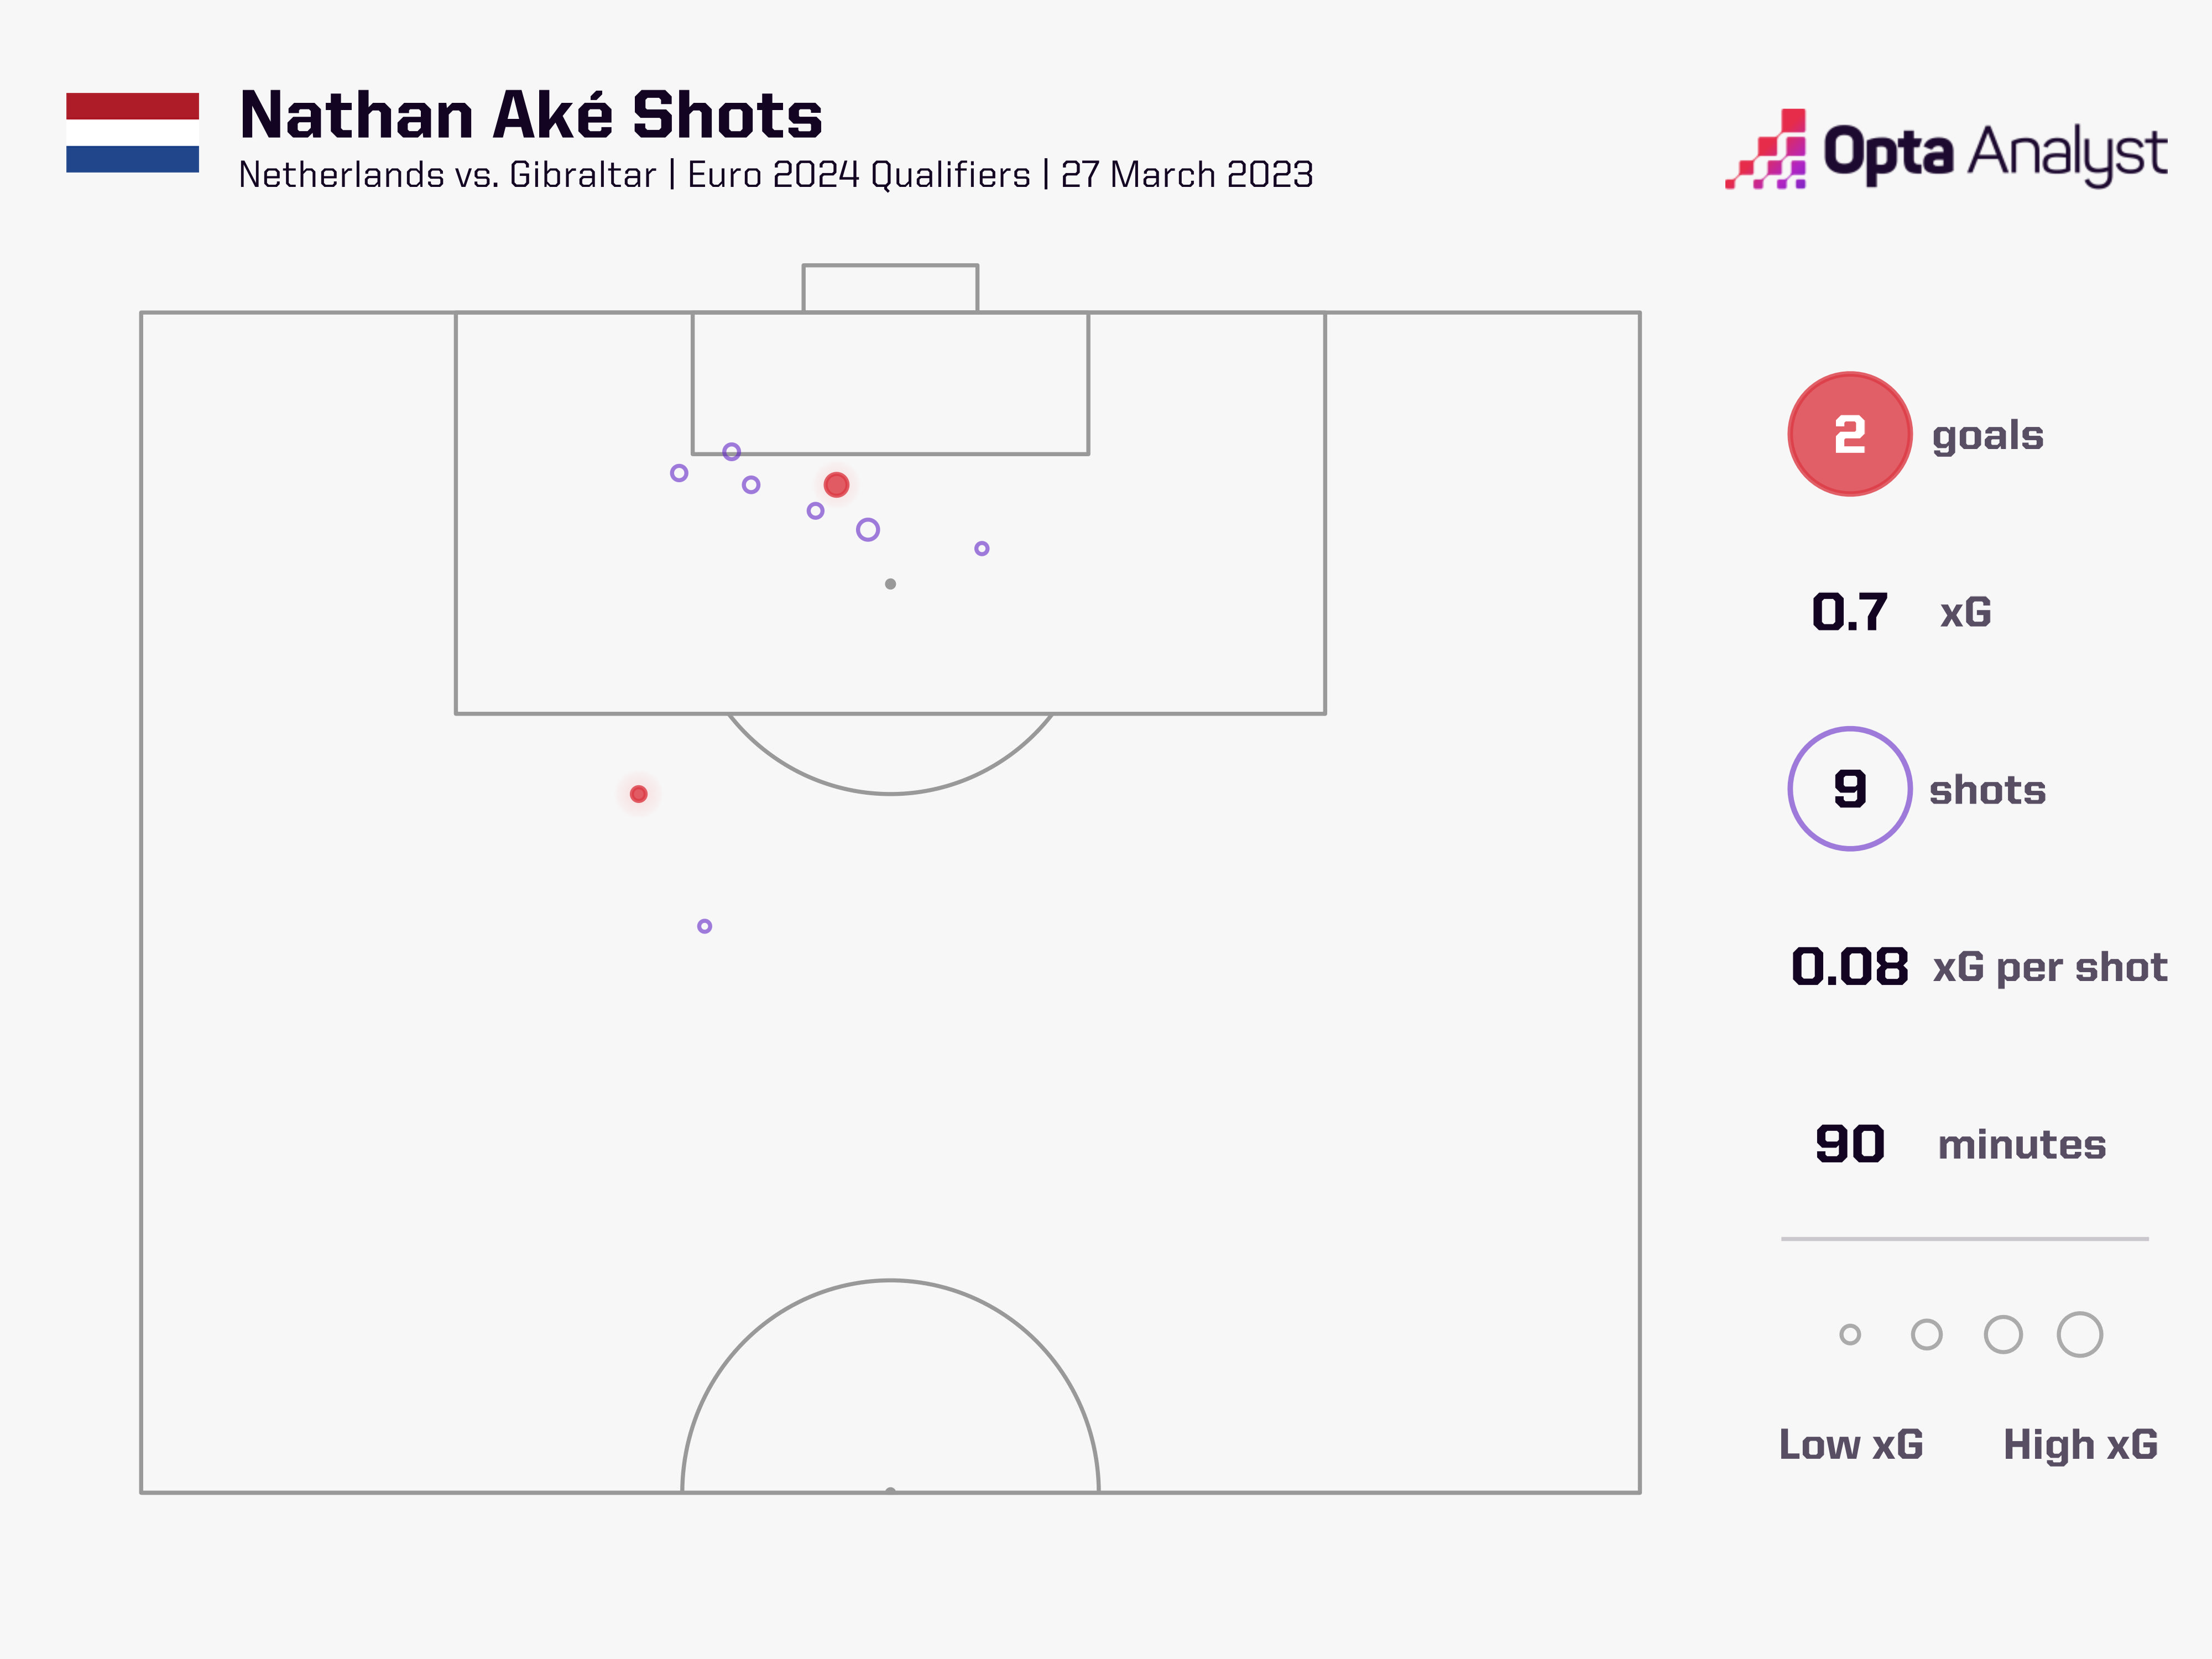Click the purple-outlined circle showing 9 shots
2212x1659 pixels.
1849,789
